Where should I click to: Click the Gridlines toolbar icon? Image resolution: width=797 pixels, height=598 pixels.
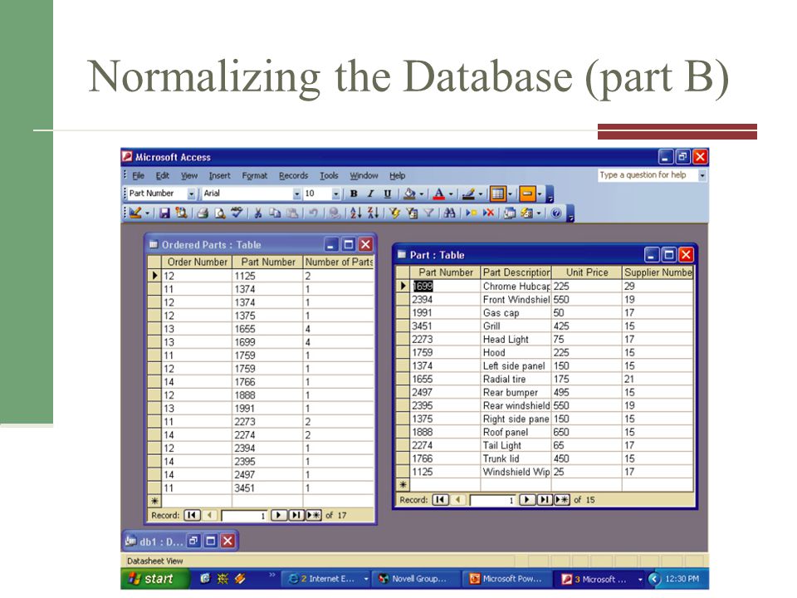point(498,194)
